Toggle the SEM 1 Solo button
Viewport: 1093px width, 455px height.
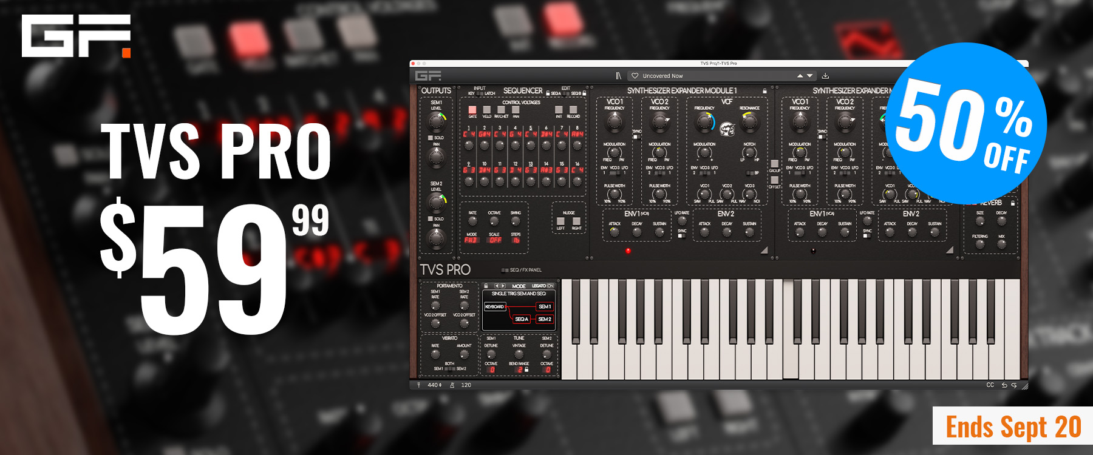431,138
